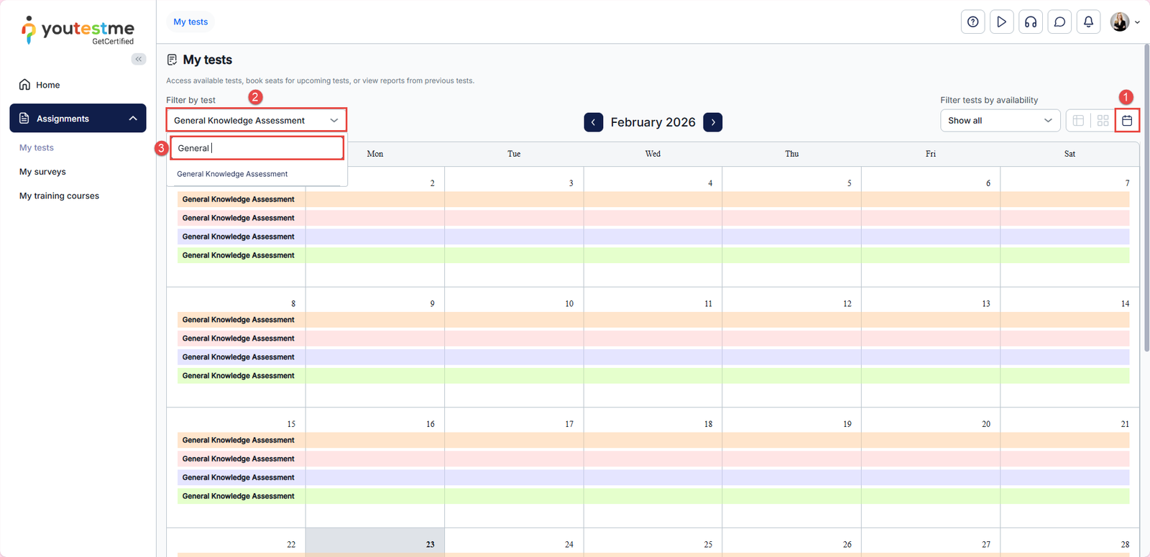Open the headset support icon
Image resolution: width=1150 pixels, height=557 pixels.
tap(1031, 22)
